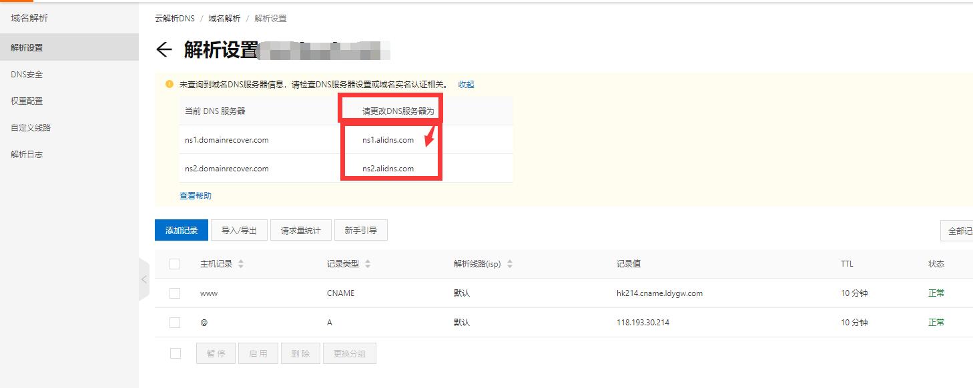This screenshot has height=388, width=973.
Task: Collapse the DNS notice via 收起 link
Action: 466,85
